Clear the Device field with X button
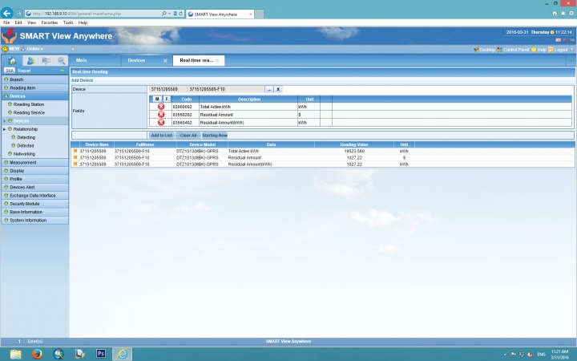 click(278, 89)
